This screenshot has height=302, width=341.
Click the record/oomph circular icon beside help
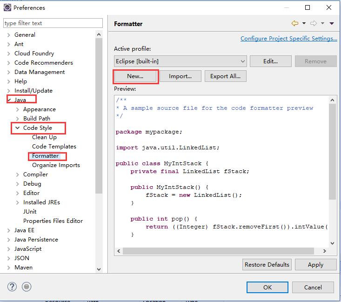click(x=27, y=287)
